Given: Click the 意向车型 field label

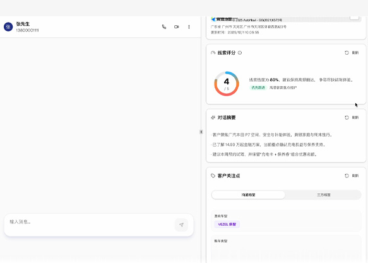Looking at the screenshot, I should (221, 216).
